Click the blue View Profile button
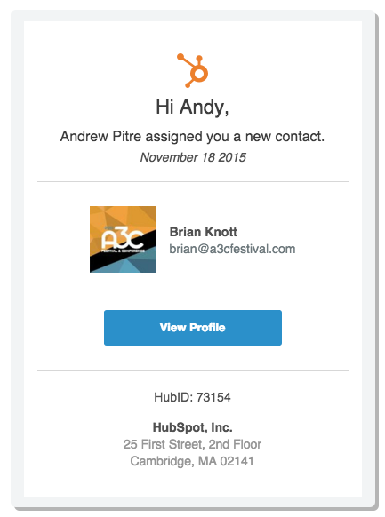Screen dimensions: 385x517 click(x=193, y=328)
